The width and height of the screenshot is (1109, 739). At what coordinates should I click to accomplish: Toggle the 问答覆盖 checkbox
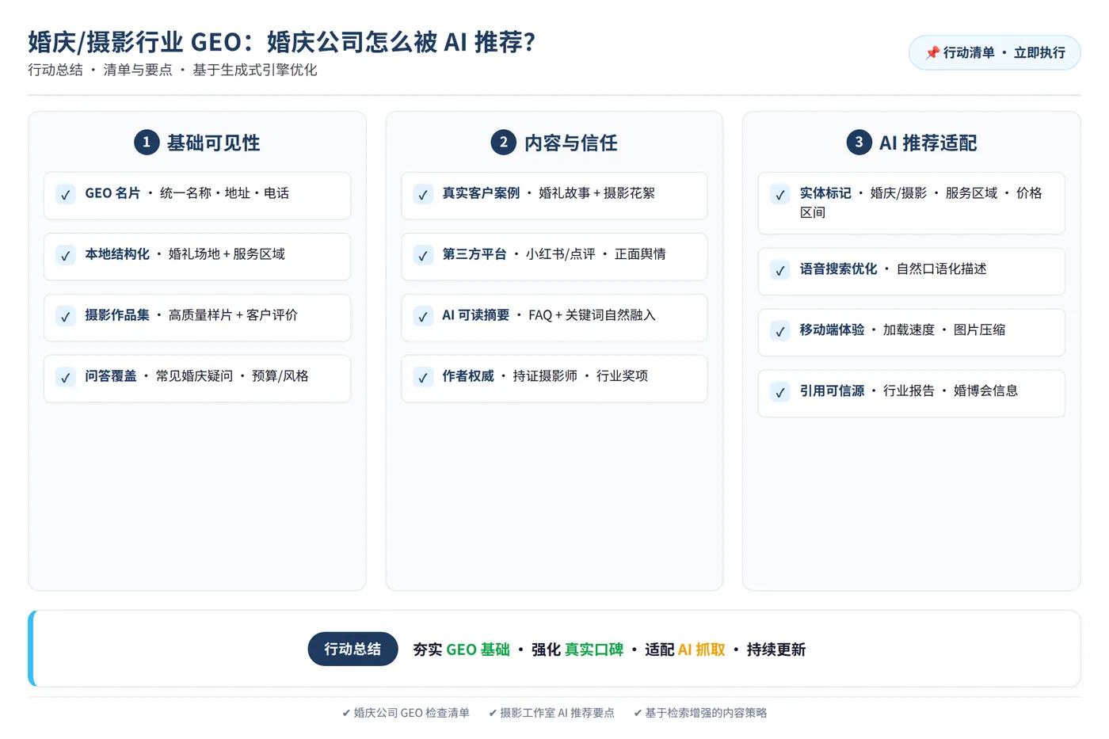pos(66,377)
